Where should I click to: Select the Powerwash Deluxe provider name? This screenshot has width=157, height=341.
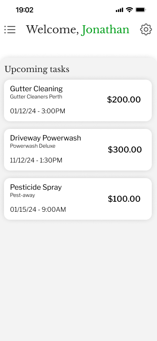point(33,146)
